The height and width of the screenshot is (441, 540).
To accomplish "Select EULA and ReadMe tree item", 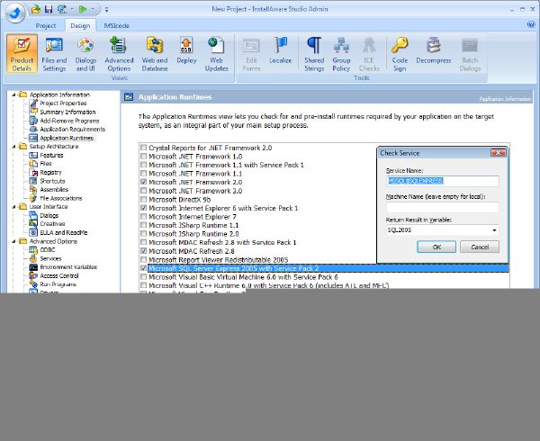I will point(64,233).
